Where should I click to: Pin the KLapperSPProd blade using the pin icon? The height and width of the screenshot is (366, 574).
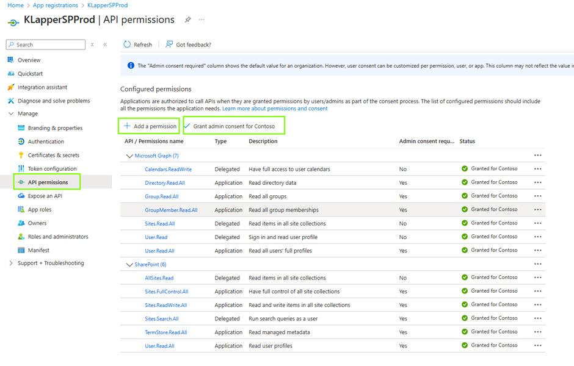188,20
